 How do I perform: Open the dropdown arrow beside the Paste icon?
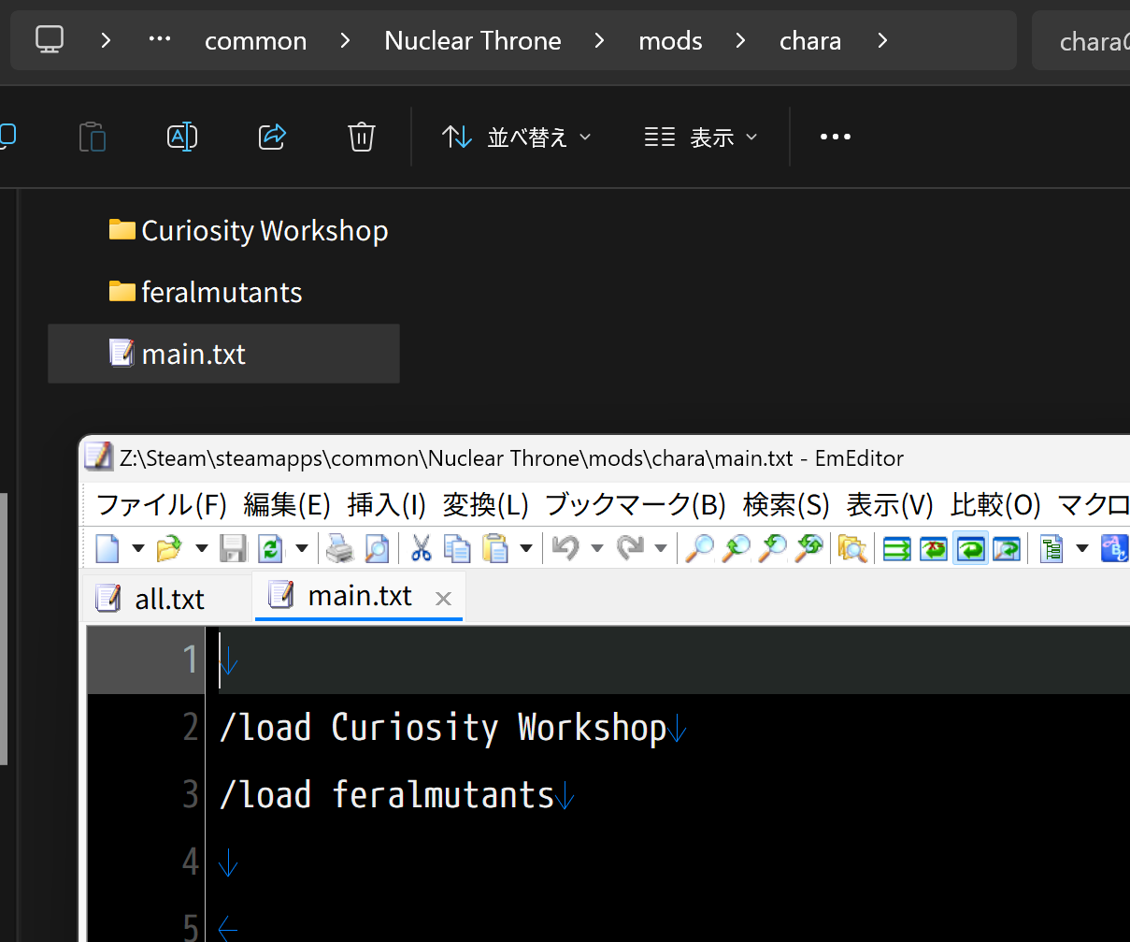(x=526, y=549)
